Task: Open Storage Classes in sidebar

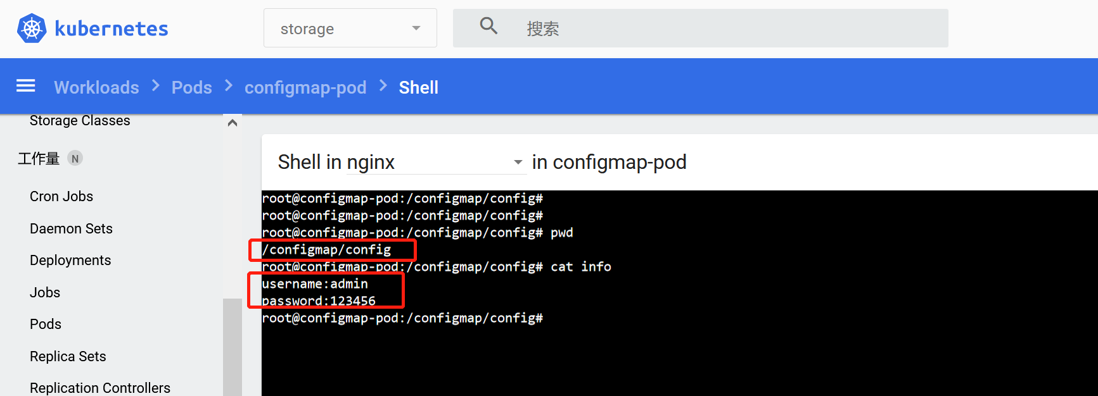Action: [80, 121]
